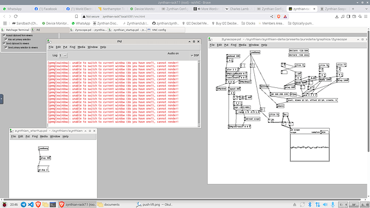
Task: Open the browser downloads icon
Action: [337, 17]
